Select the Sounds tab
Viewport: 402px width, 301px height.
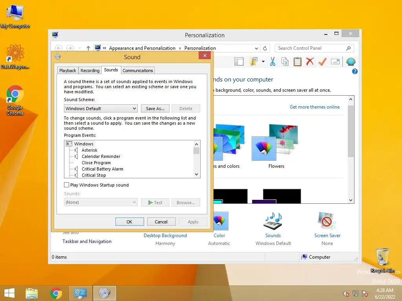click(x=111, y=70)
